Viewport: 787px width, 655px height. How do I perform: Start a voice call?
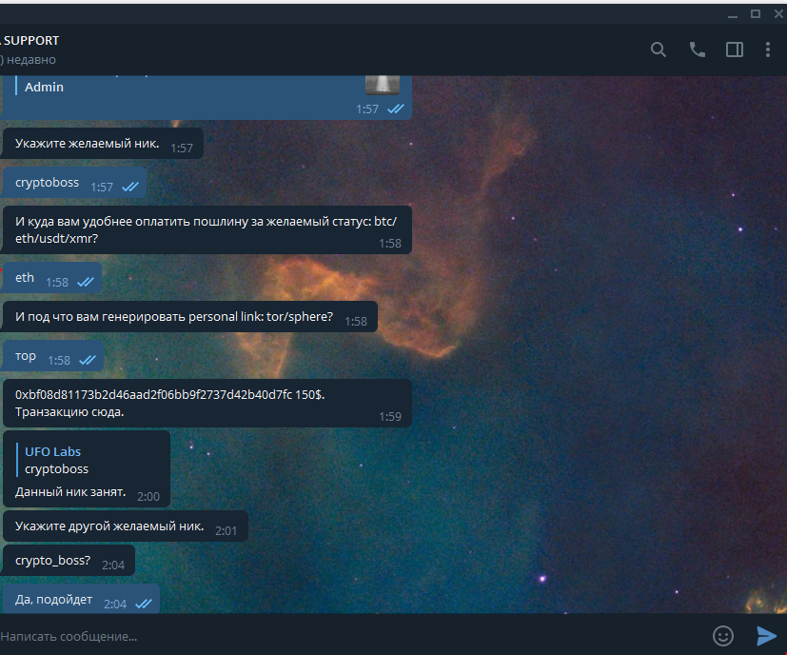[x=697, y=50]
